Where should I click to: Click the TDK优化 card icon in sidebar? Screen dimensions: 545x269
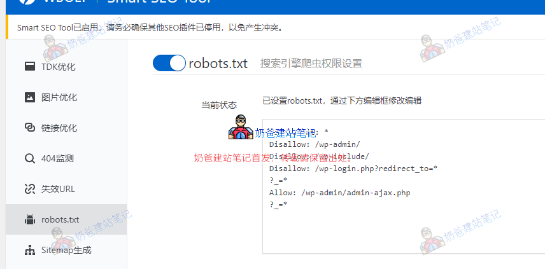click(29, 66)
